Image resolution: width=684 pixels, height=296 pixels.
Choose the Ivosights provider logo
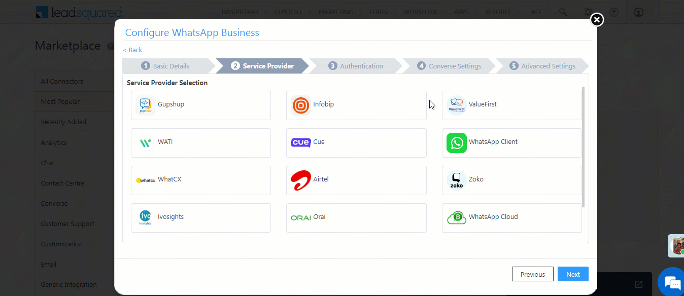click(145, 218)
